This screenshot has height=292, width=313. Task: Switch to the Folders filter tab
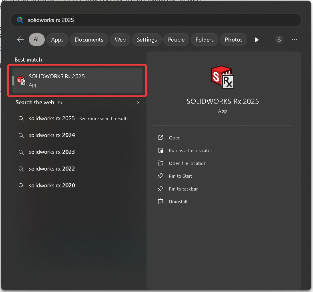[205, 40]
